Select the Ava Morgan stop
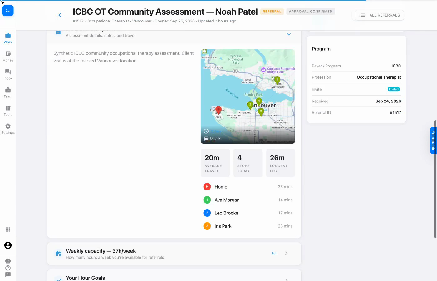Viewport: 437px width, 281px height. pos(248,200)
